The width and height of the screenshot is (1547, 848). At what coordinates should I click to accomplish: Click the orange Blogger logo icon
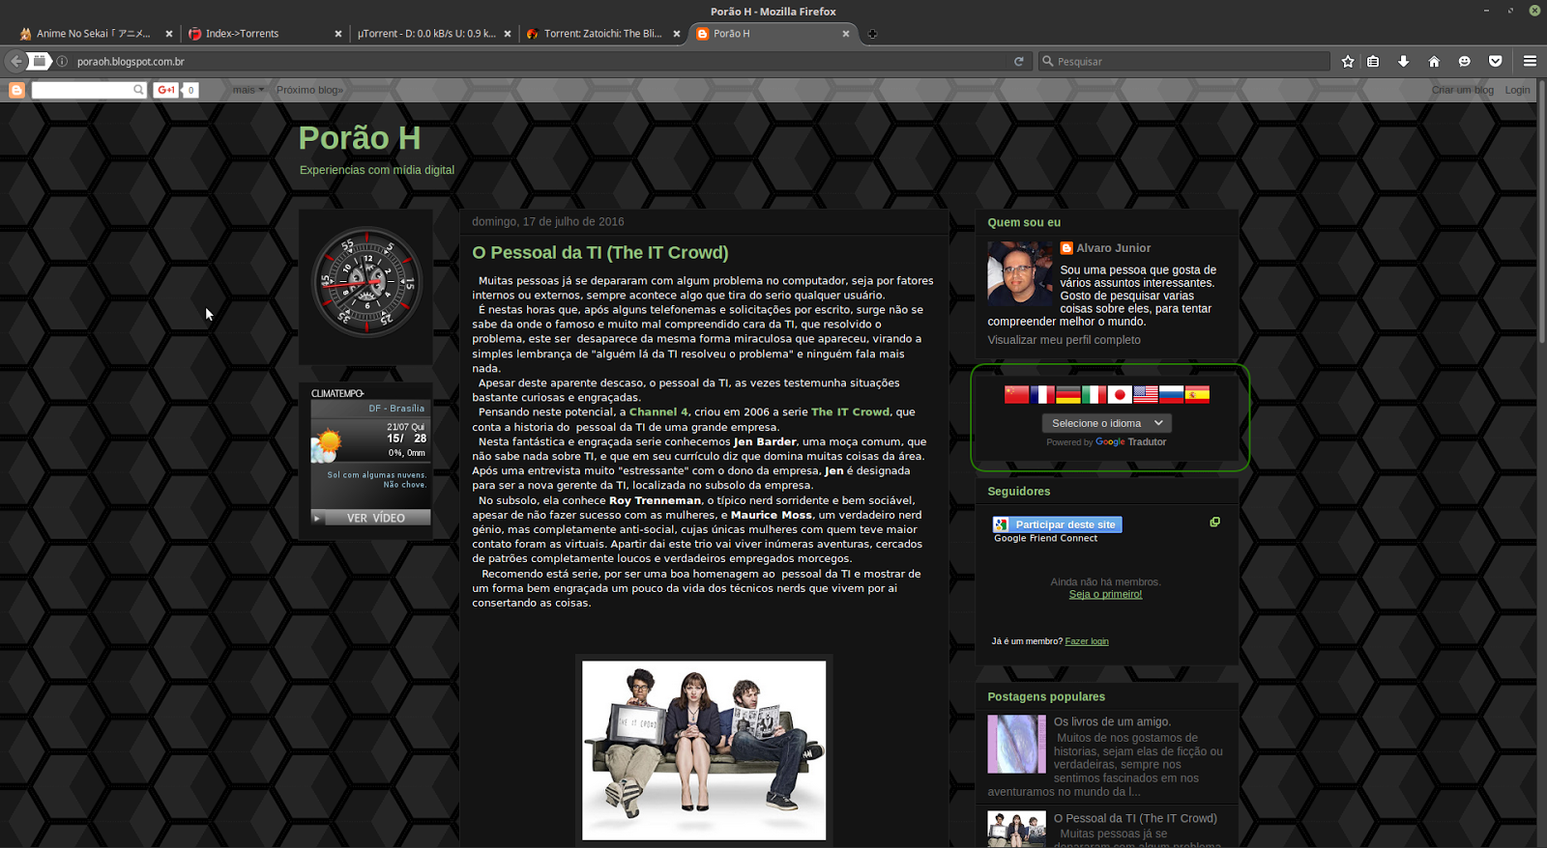click(x=16, y=90)
